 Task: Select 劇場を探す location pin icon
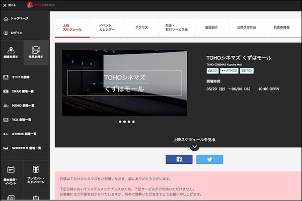coord(12,49)
